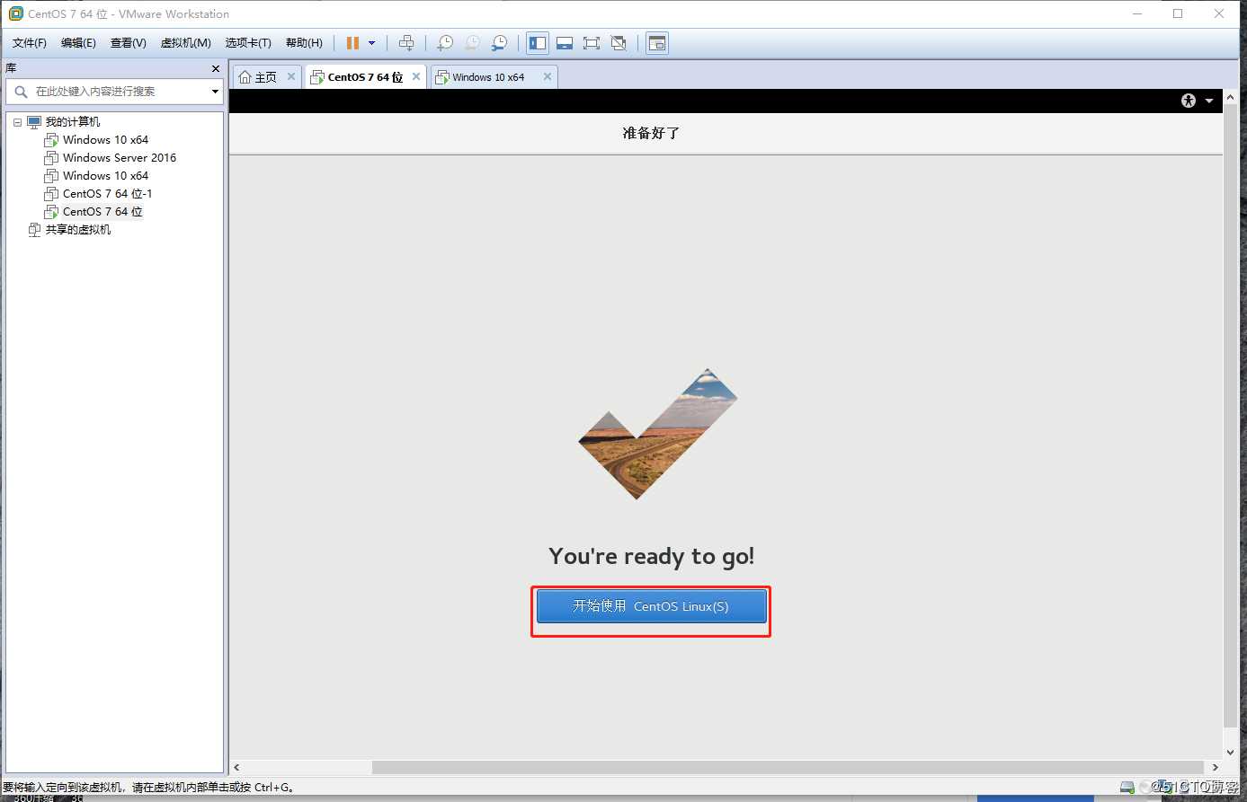The width and height of the screenshot is (1247, 802).
Task: Close the 库 library panel
Action: 216,68
